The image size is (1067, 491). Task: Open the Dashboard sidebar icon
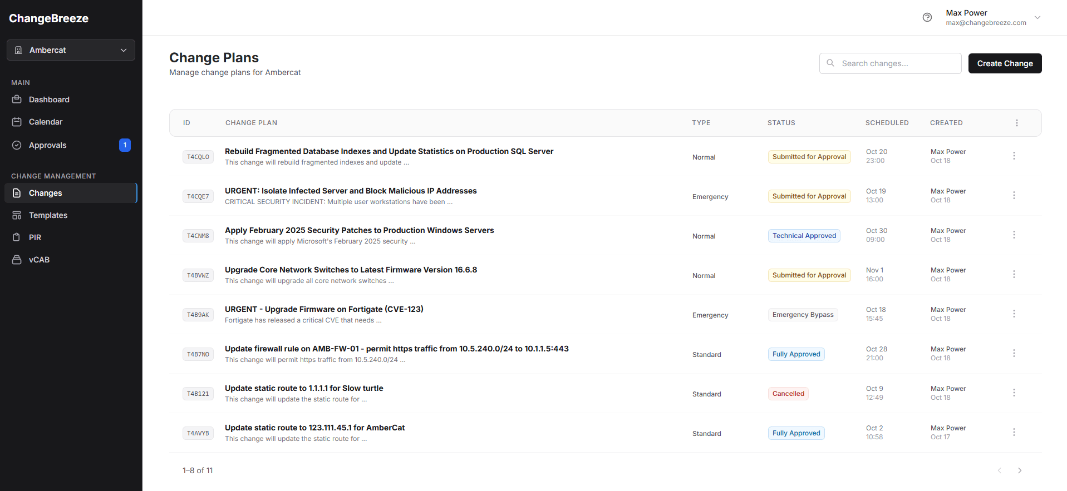tap(17, 100)
